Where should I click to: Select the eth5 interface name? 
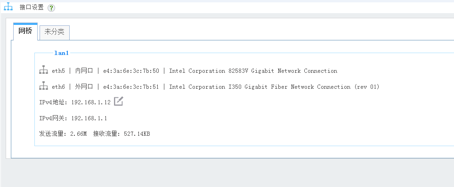pos(58,71)
